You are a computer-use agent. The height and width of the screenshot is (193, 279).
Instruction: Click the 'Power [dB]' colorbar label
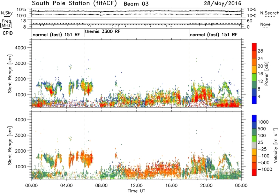[x=266, y=74]
